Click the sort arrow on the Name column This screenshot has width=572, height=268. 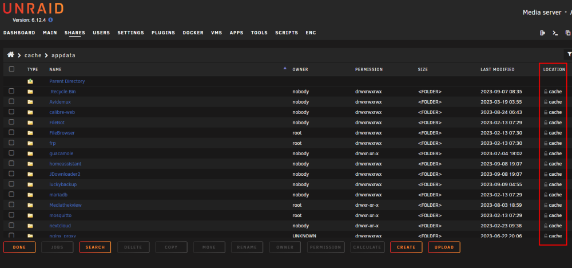click(x=285, y=68)
